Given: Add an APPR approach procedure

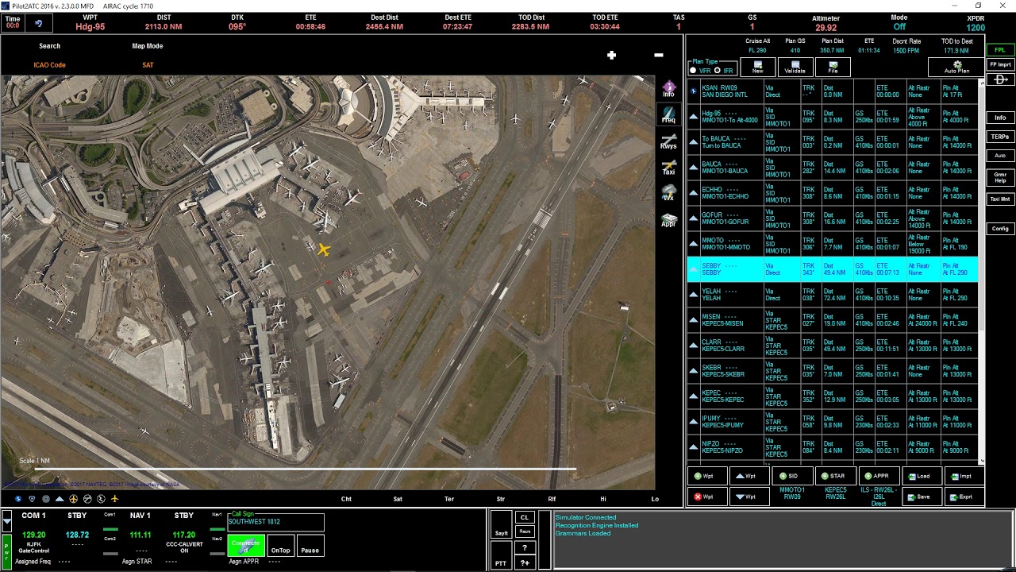Looking at the screenshot, I should pyautogui.click(x=879, y=476).
